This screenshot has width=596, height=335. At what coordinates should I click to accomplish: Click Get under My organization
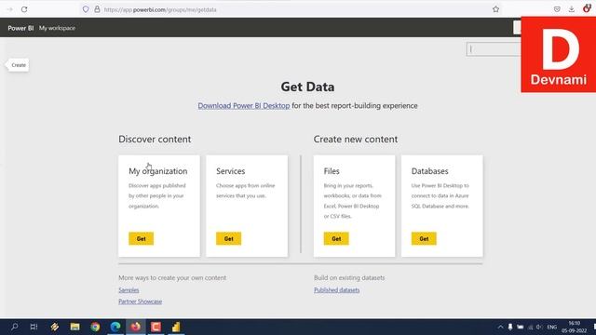pyautogui.click(x=141, y=238)
